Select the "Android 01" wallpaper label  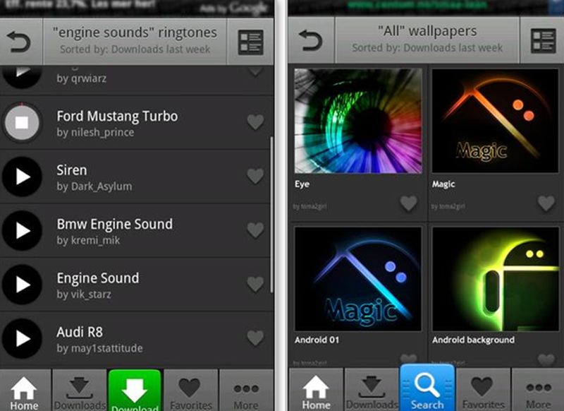317,340
